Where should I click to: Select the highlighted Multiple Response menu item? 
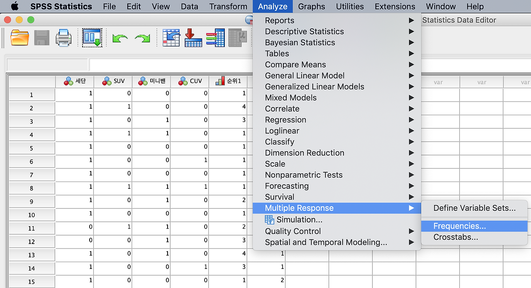(x=337, y=208)
